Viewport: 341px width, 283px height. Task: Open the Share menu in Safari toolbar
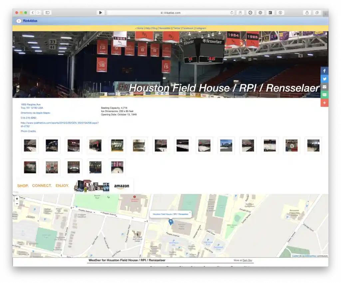[x=307, y=13]
